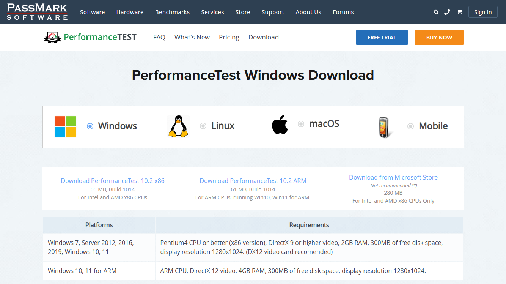Open the search magnifier icon
This screenshot has width=506, height=284.
[436, 12]
